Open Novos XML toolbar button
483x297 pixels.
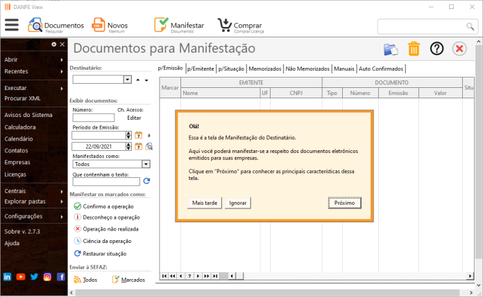110,26
